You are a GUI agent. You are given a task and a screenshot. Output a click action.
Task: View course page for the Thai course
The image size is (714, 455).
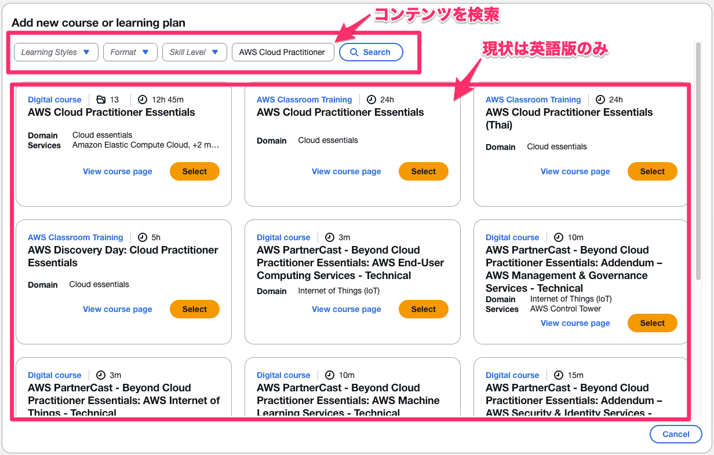coord(575,171)
